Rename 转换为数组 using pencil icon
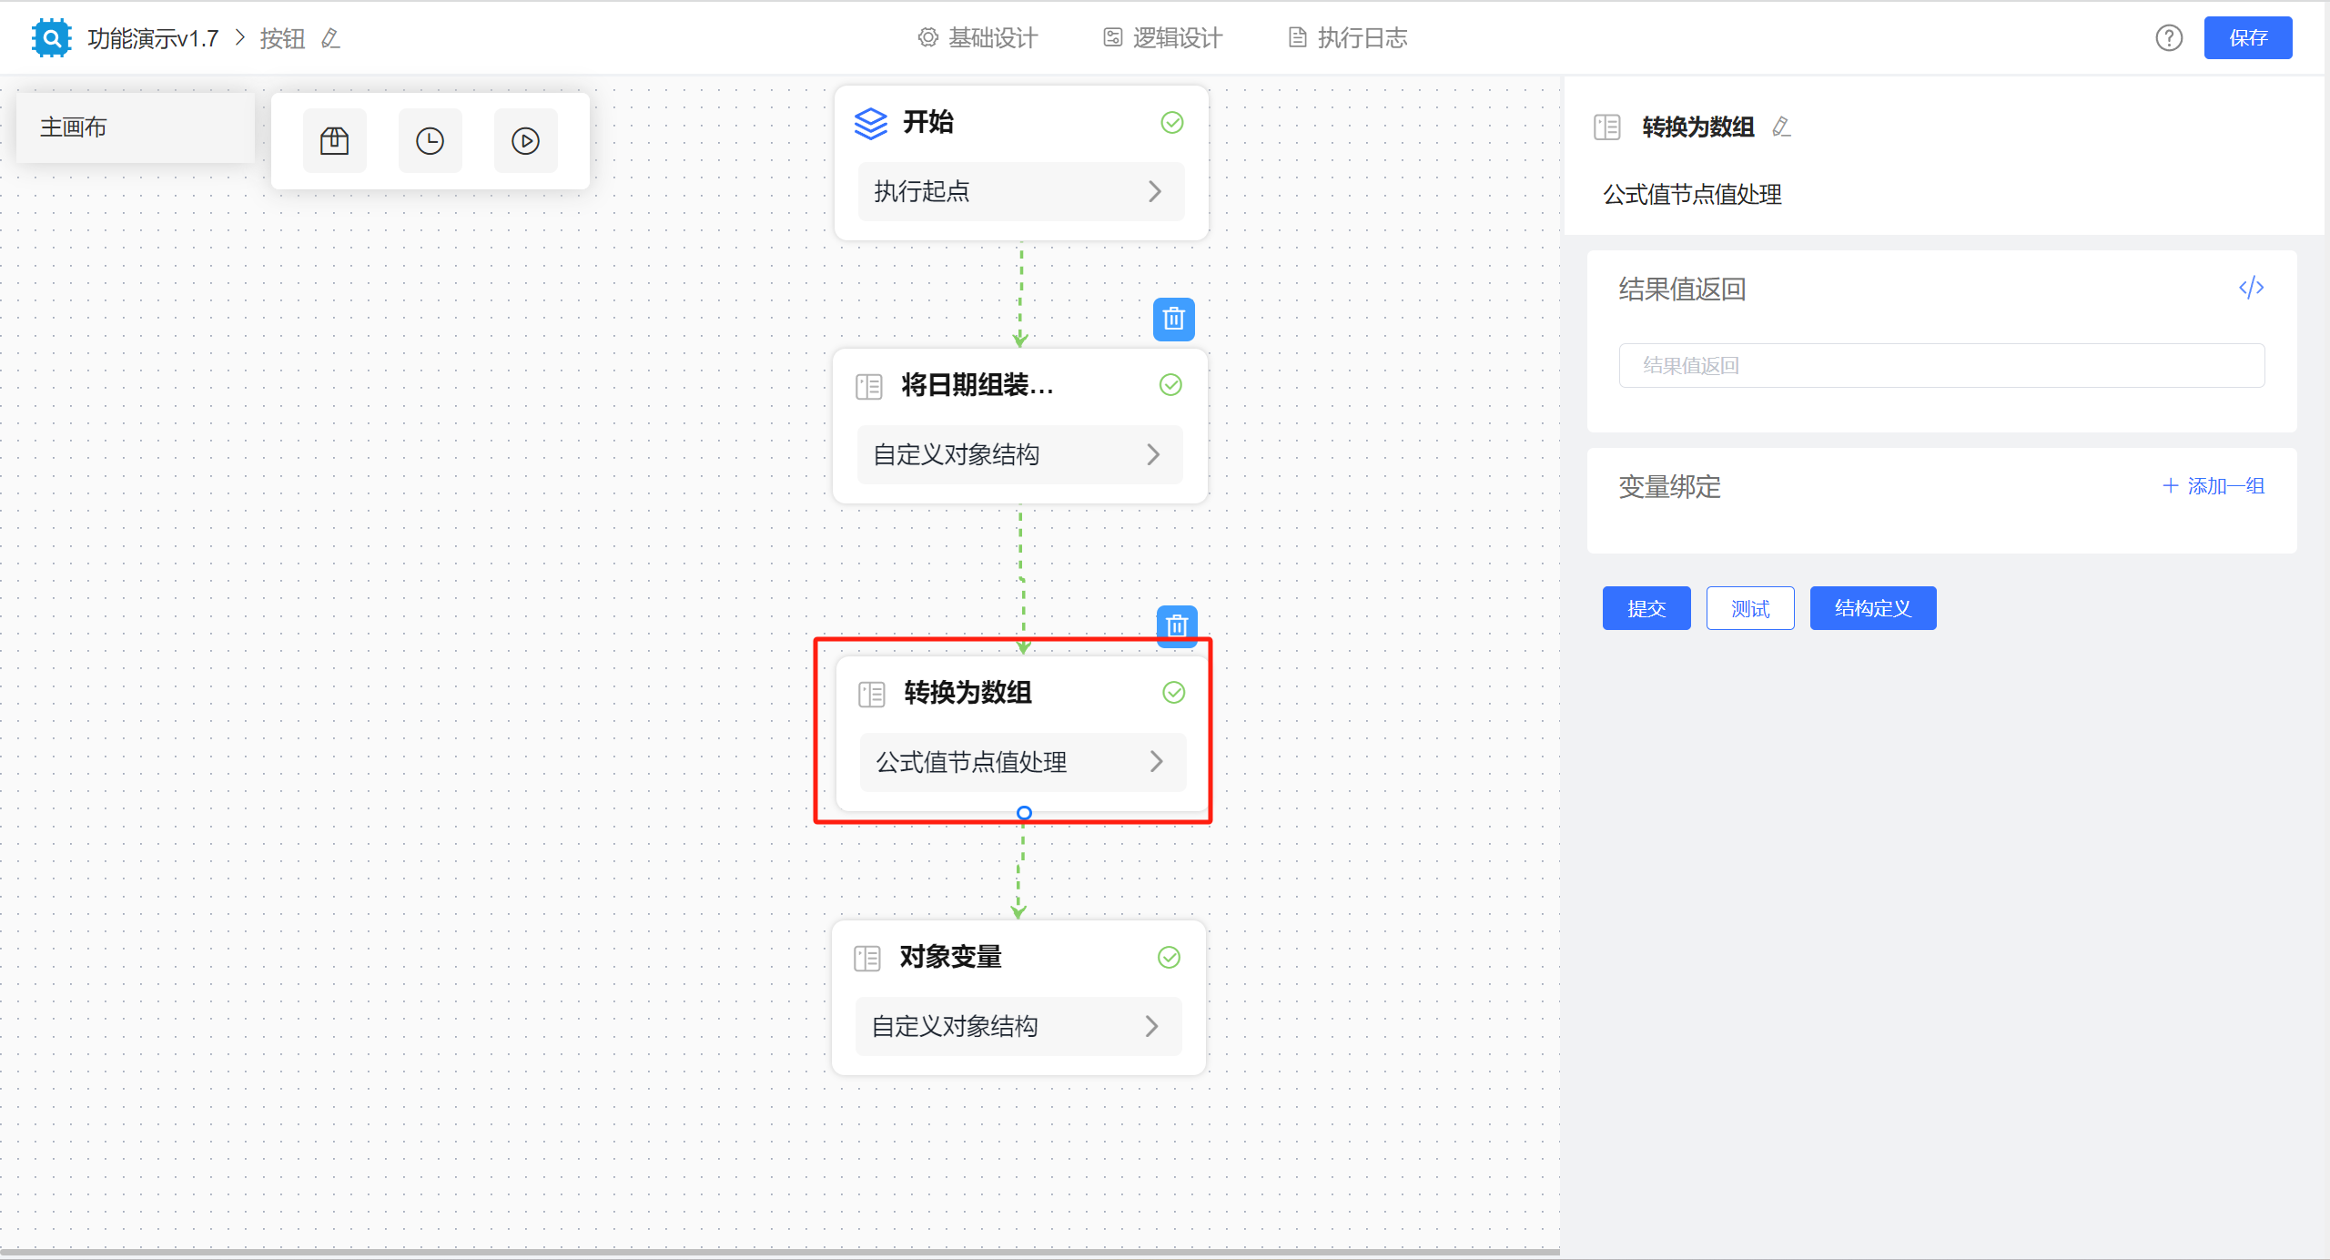 tap(1781, 127)
